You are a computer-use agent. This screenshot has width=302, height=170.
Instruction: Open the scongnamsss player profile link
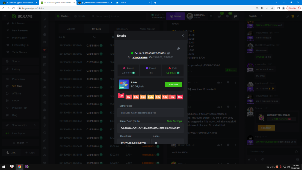tap(140, 57)
